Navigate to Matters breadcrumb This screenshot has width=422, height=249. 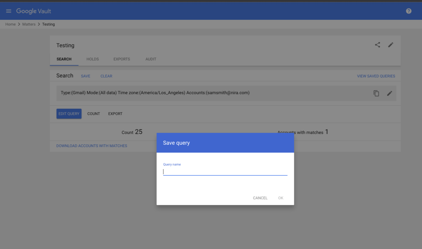click(x=29, y=24)
